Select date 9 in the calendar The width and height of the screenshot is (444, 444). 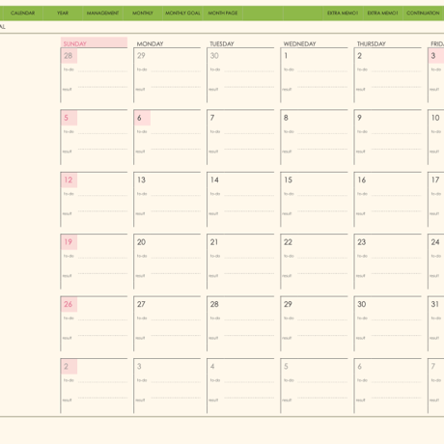tap(359, 118)
